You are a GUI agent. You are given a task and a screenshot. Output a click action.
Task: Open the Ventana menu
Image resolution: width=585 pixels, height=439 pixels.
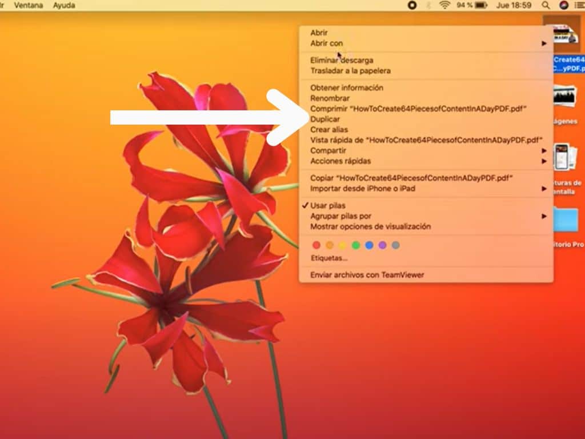tap(29, 5)
